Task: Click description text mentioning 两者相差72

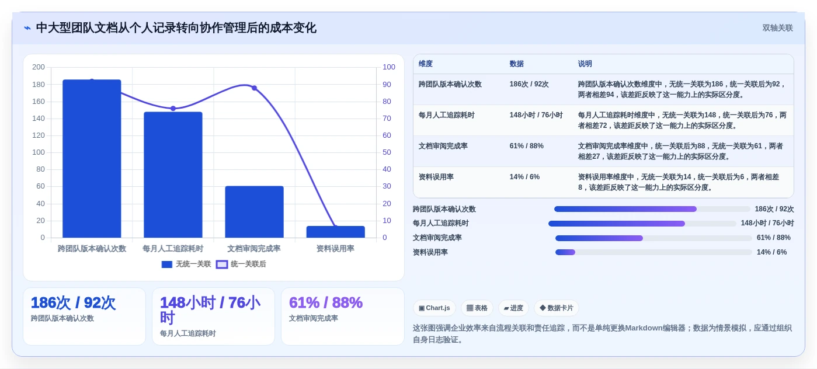Action: coord(682,120)
